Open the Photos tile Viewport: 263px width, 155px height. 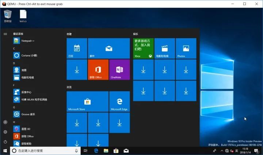(186, 48)
